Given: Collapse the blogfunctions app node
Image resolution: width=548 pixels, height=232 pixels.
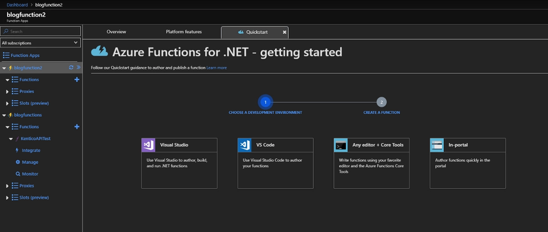Looking at the screenshot, I should [4, 115].
